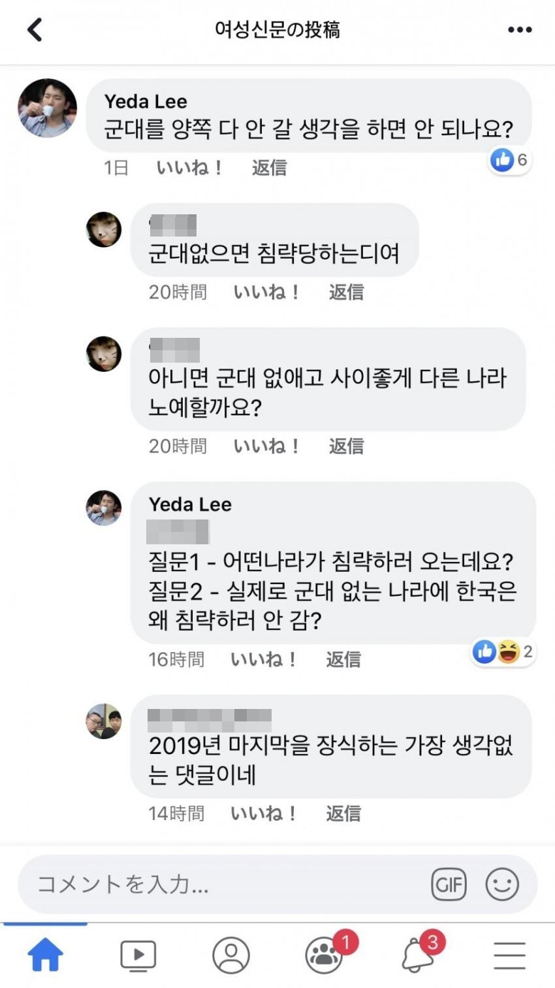555x988 pixels.
Task: Reply to the 2019년 마지막 comment
Action: tap(343, 814)
